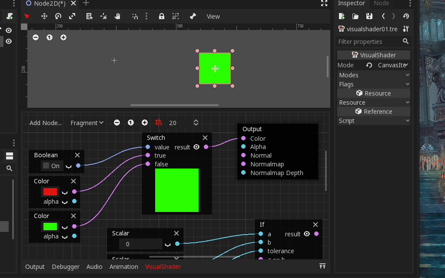445x278 pixels.
Task: Open snapping options three-dot menu
Action: [x=146, y=16]
